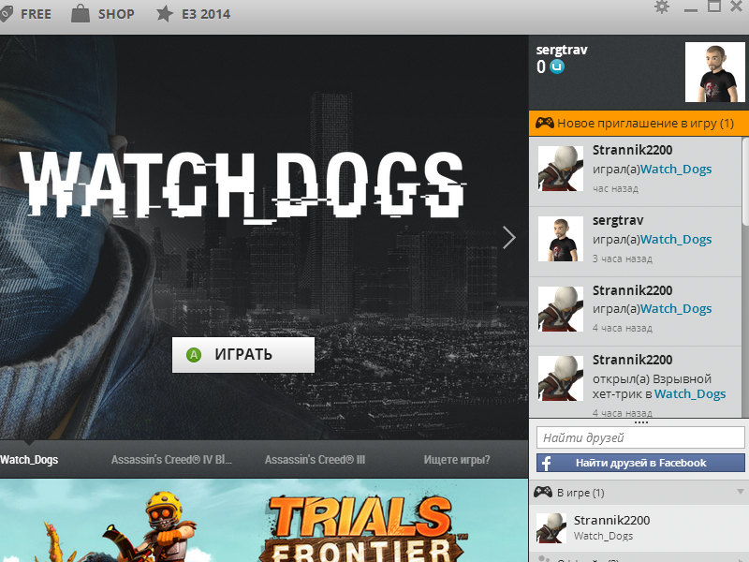Click the 'Найти друзей' search field
The image size is (749, 562).
click(x=640, y=437)
